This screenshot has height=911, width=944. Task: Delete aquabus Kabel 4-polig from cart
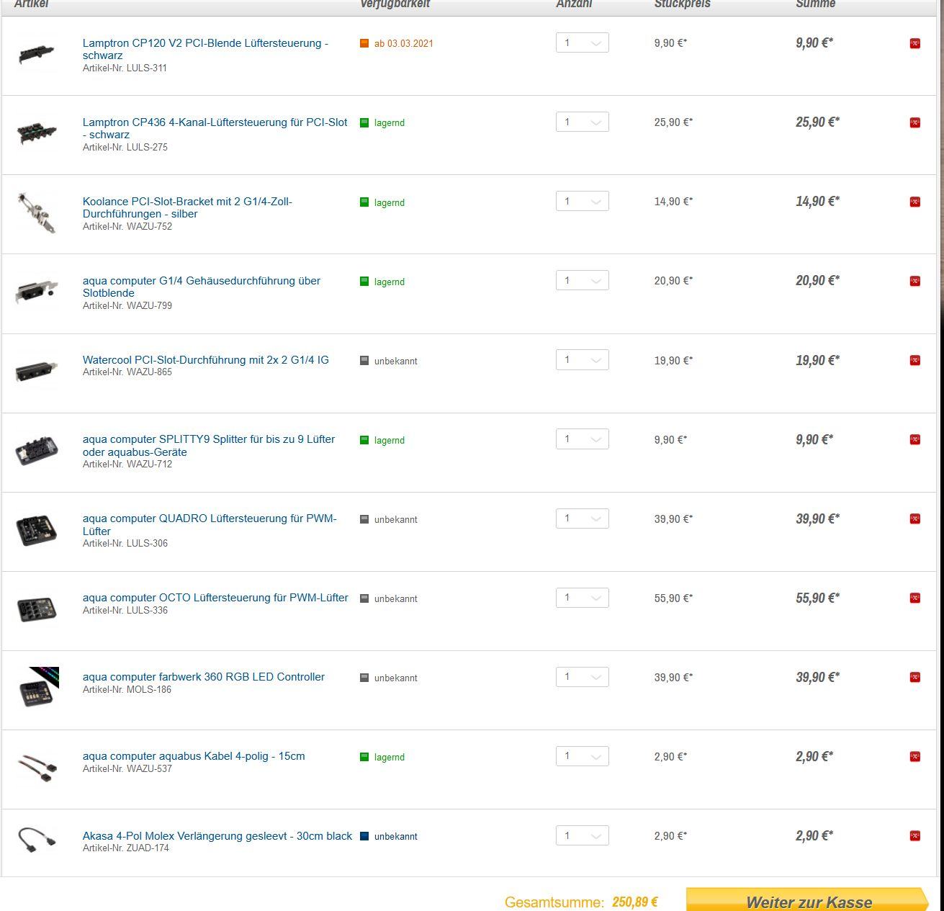pyautogui.click(x=914, y=756)
